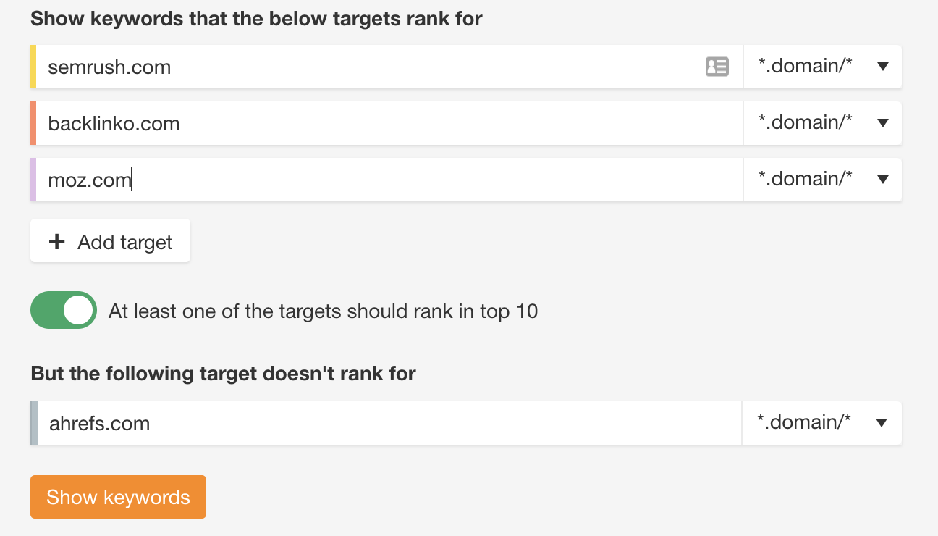
Task: Open the mode dropdown next to moz.com
Action: tap(822, 179)
